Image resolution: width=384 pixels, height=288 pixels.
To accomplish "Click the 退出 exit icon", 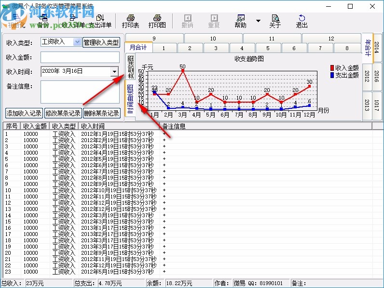I will click(302, 21).
